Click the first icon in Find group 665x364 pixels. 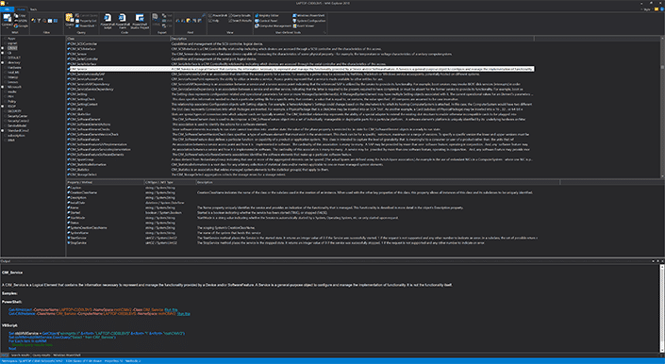coord(177,21)
